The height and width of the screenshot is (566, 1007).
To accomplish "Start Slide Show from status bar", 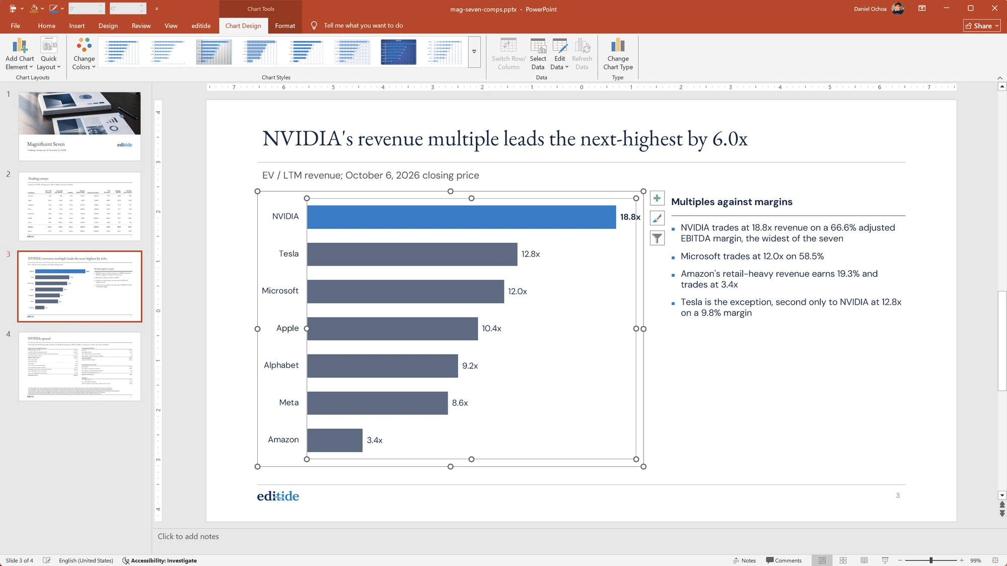I will click(x=885, y=560).
